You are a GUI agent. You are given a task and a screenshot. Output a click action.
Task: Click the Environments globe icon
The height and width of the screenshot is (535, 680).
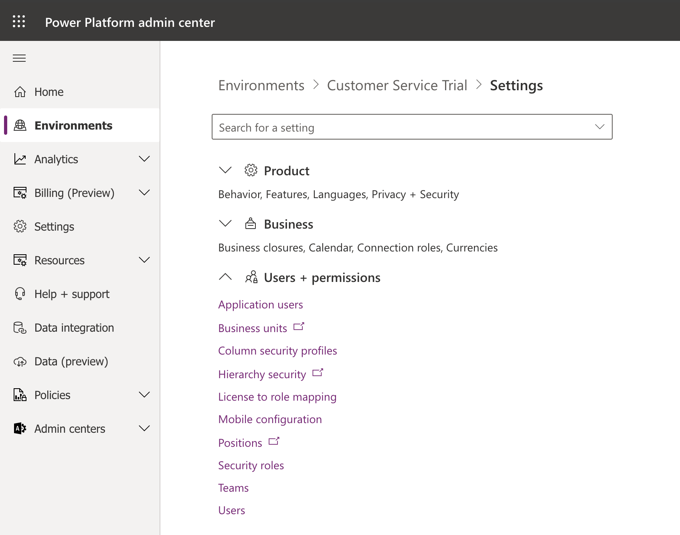pos(20,126)
